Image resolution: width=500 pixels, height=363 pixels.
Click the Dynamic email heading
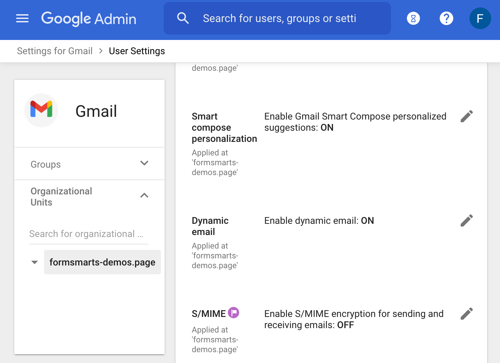pyautogui.click(x=210, y=226)
